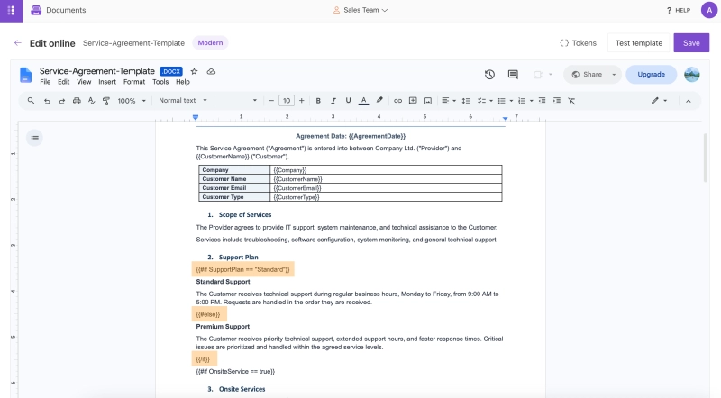Click the Save button
This screenshot has width=721, height=398.
[x=691, y=42]
